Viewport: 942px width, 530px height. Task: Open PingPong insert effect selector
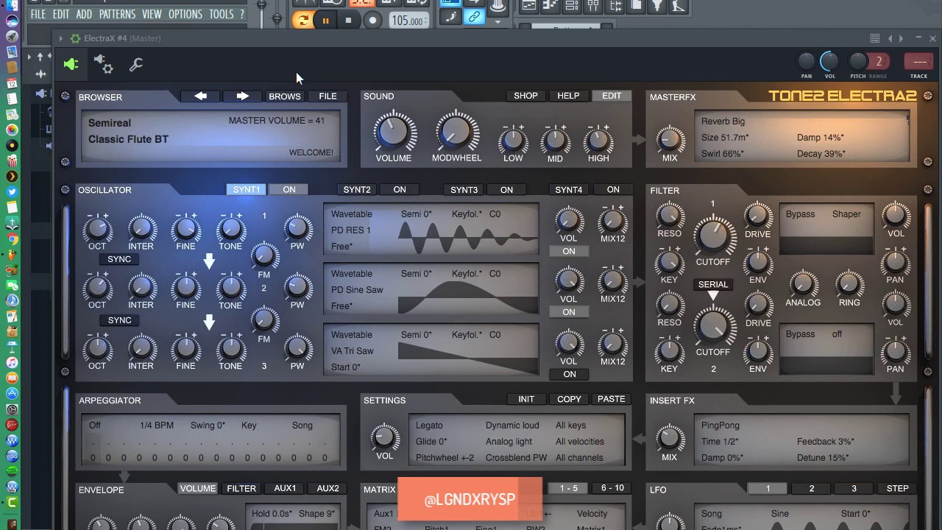pyautogui.click(x=720, y=425)
